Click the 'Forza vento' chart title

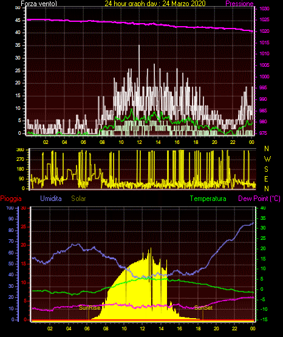[x=39, y=4]
